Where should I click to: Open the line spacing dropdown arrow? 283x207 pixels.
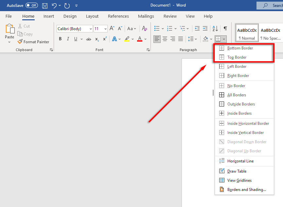(x=196, y=39)
